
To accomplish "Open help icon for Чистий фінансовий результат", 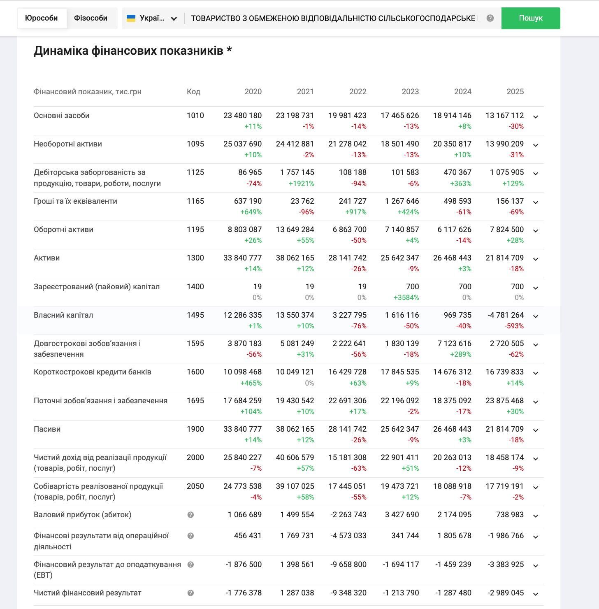I will [x=190, y=593].
